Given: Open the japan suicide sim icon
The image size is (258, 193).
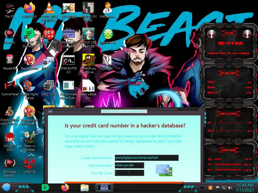Looking at the screenshot, I should pyautogui.click(x=88, y=90).
